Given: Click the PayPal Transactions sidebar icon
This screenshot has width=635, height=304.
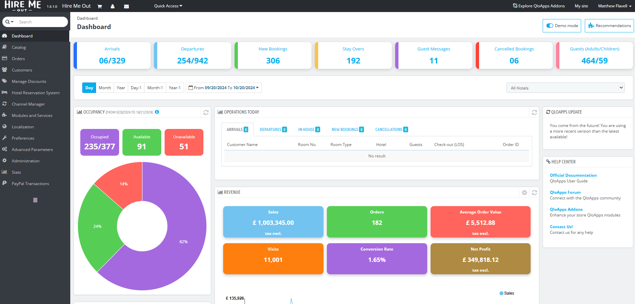Looking at the screenshot, I should point(5,183).
